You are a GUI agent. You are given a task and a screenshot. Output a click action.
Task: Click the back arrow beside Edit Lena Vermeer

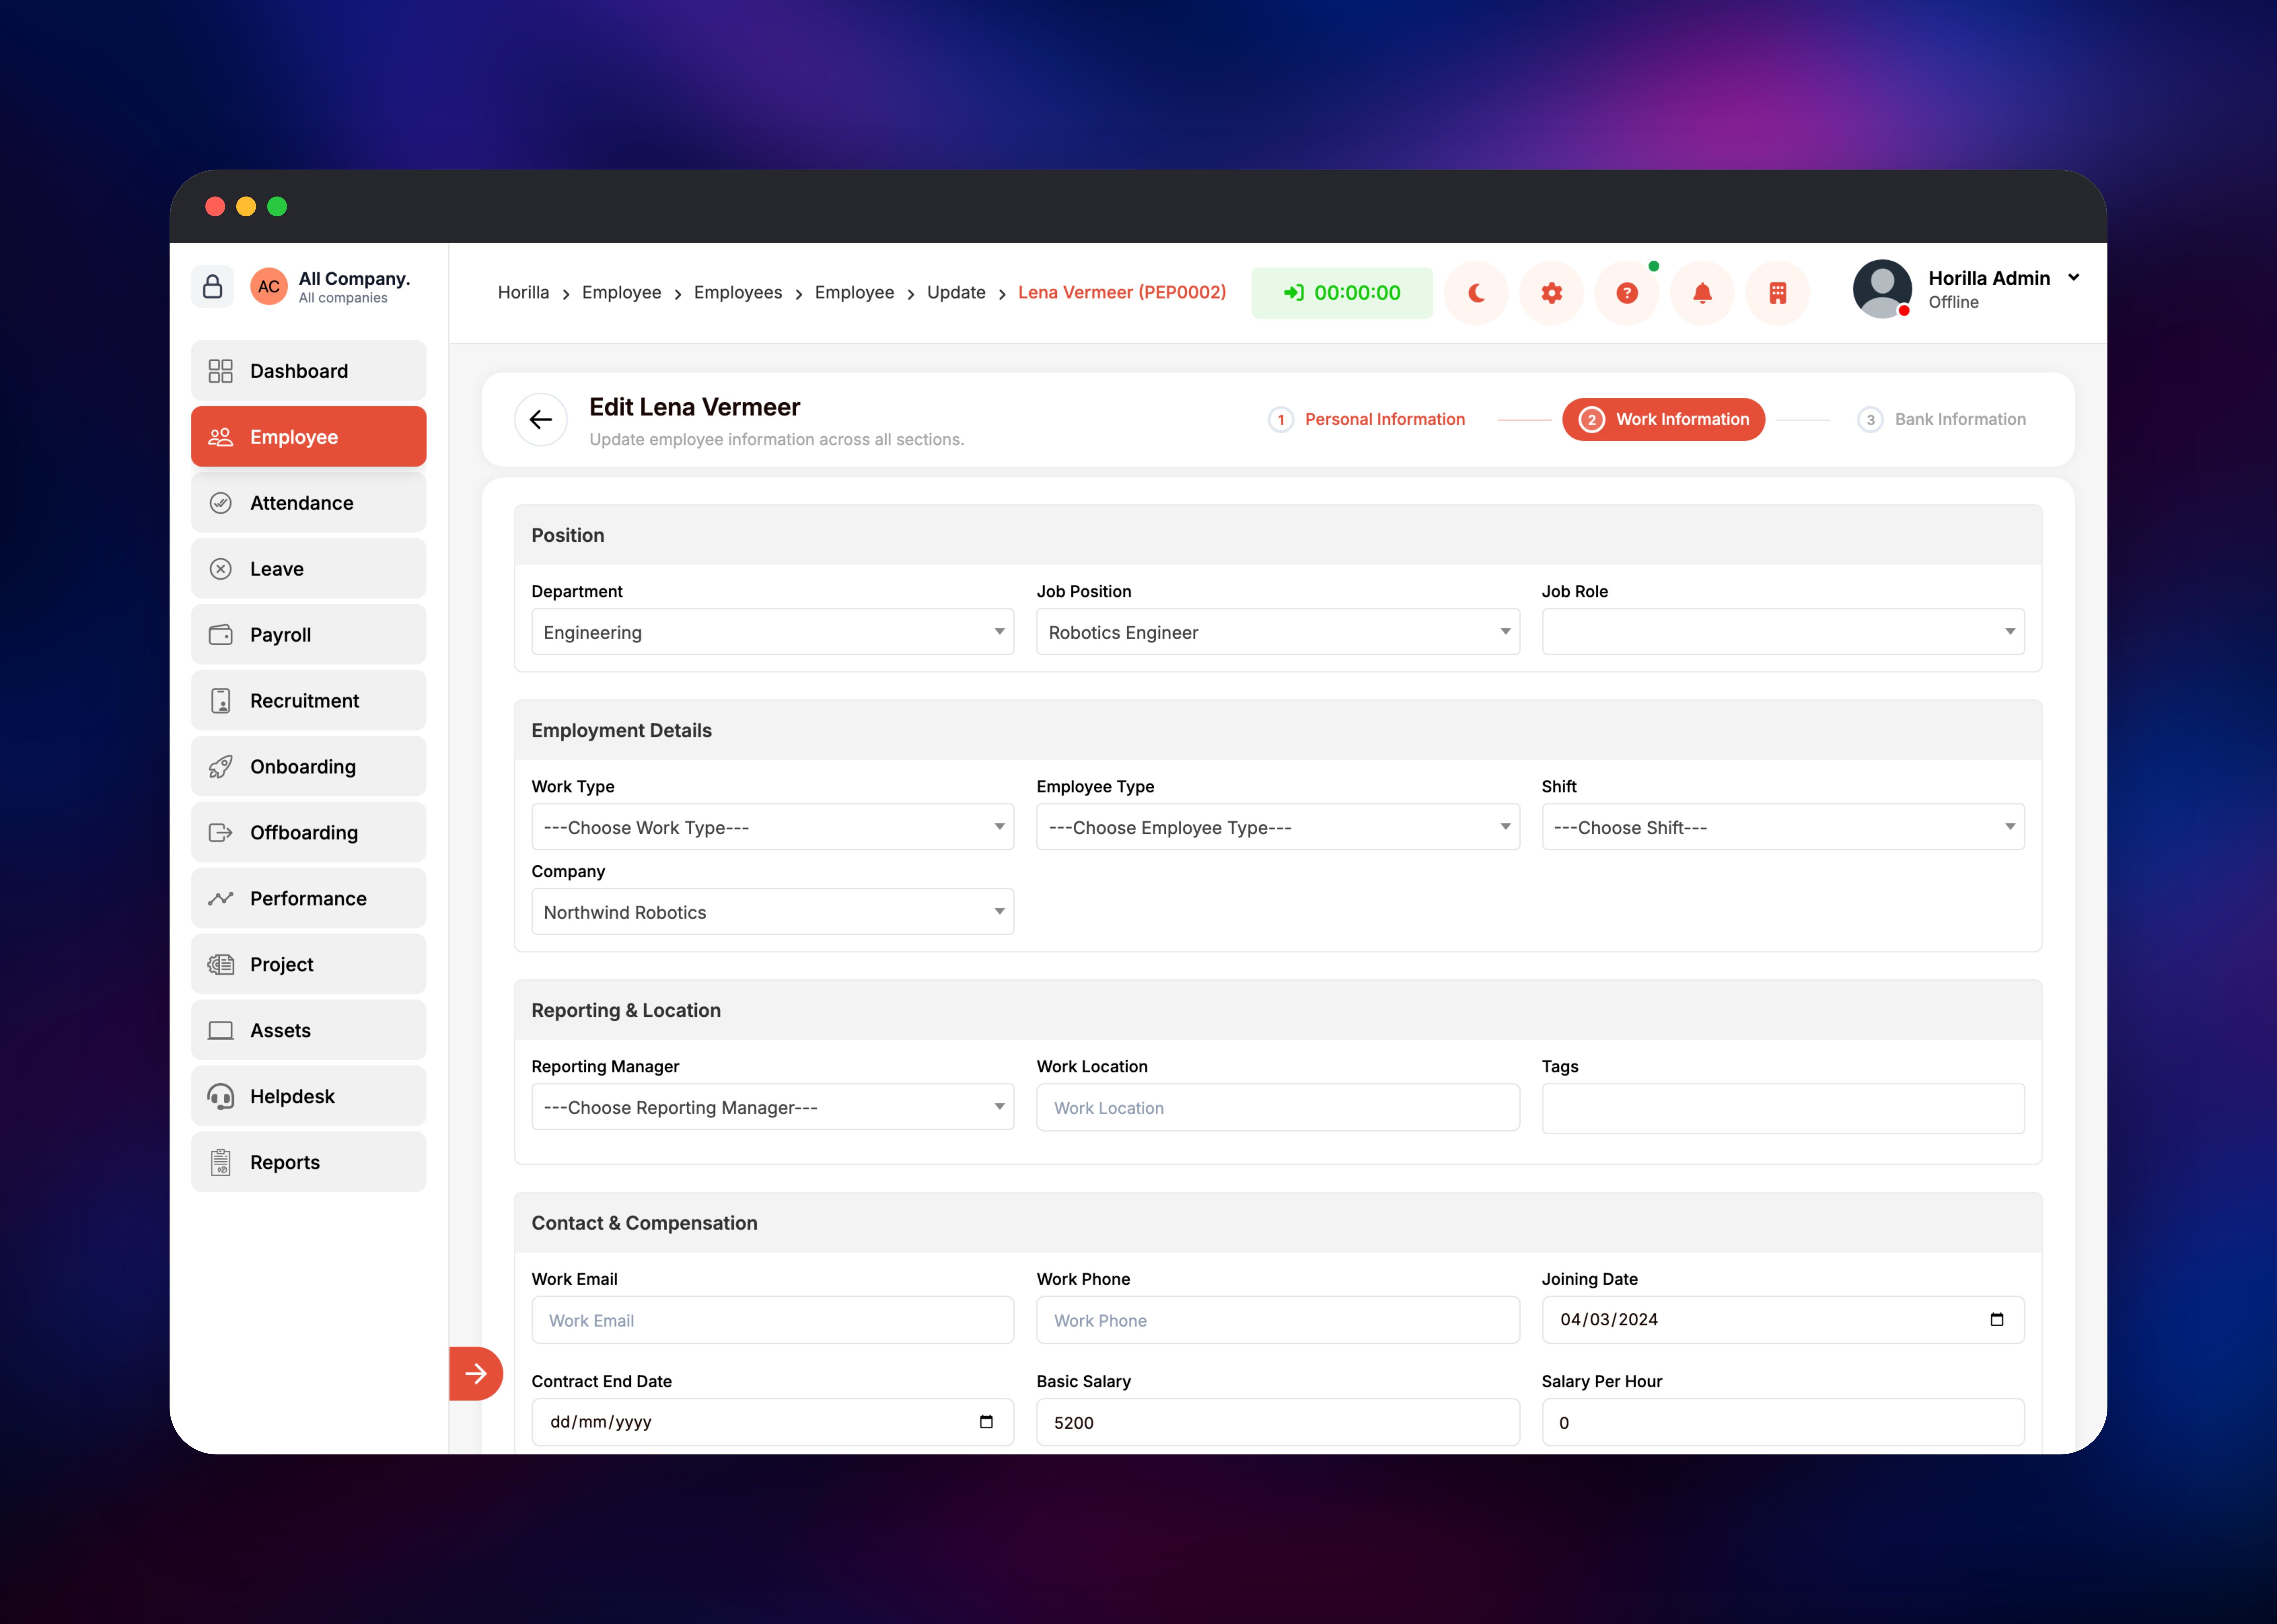541,420
